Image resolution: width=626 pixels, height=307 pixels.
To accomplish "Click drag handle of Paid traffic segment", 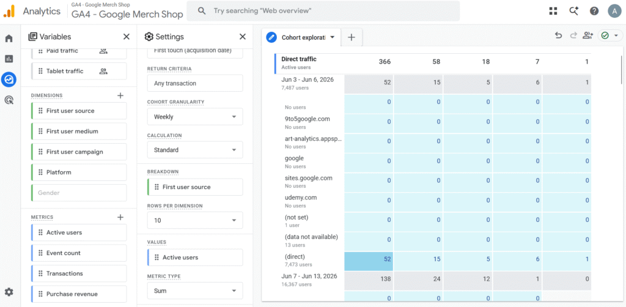I will coord(40,51).
